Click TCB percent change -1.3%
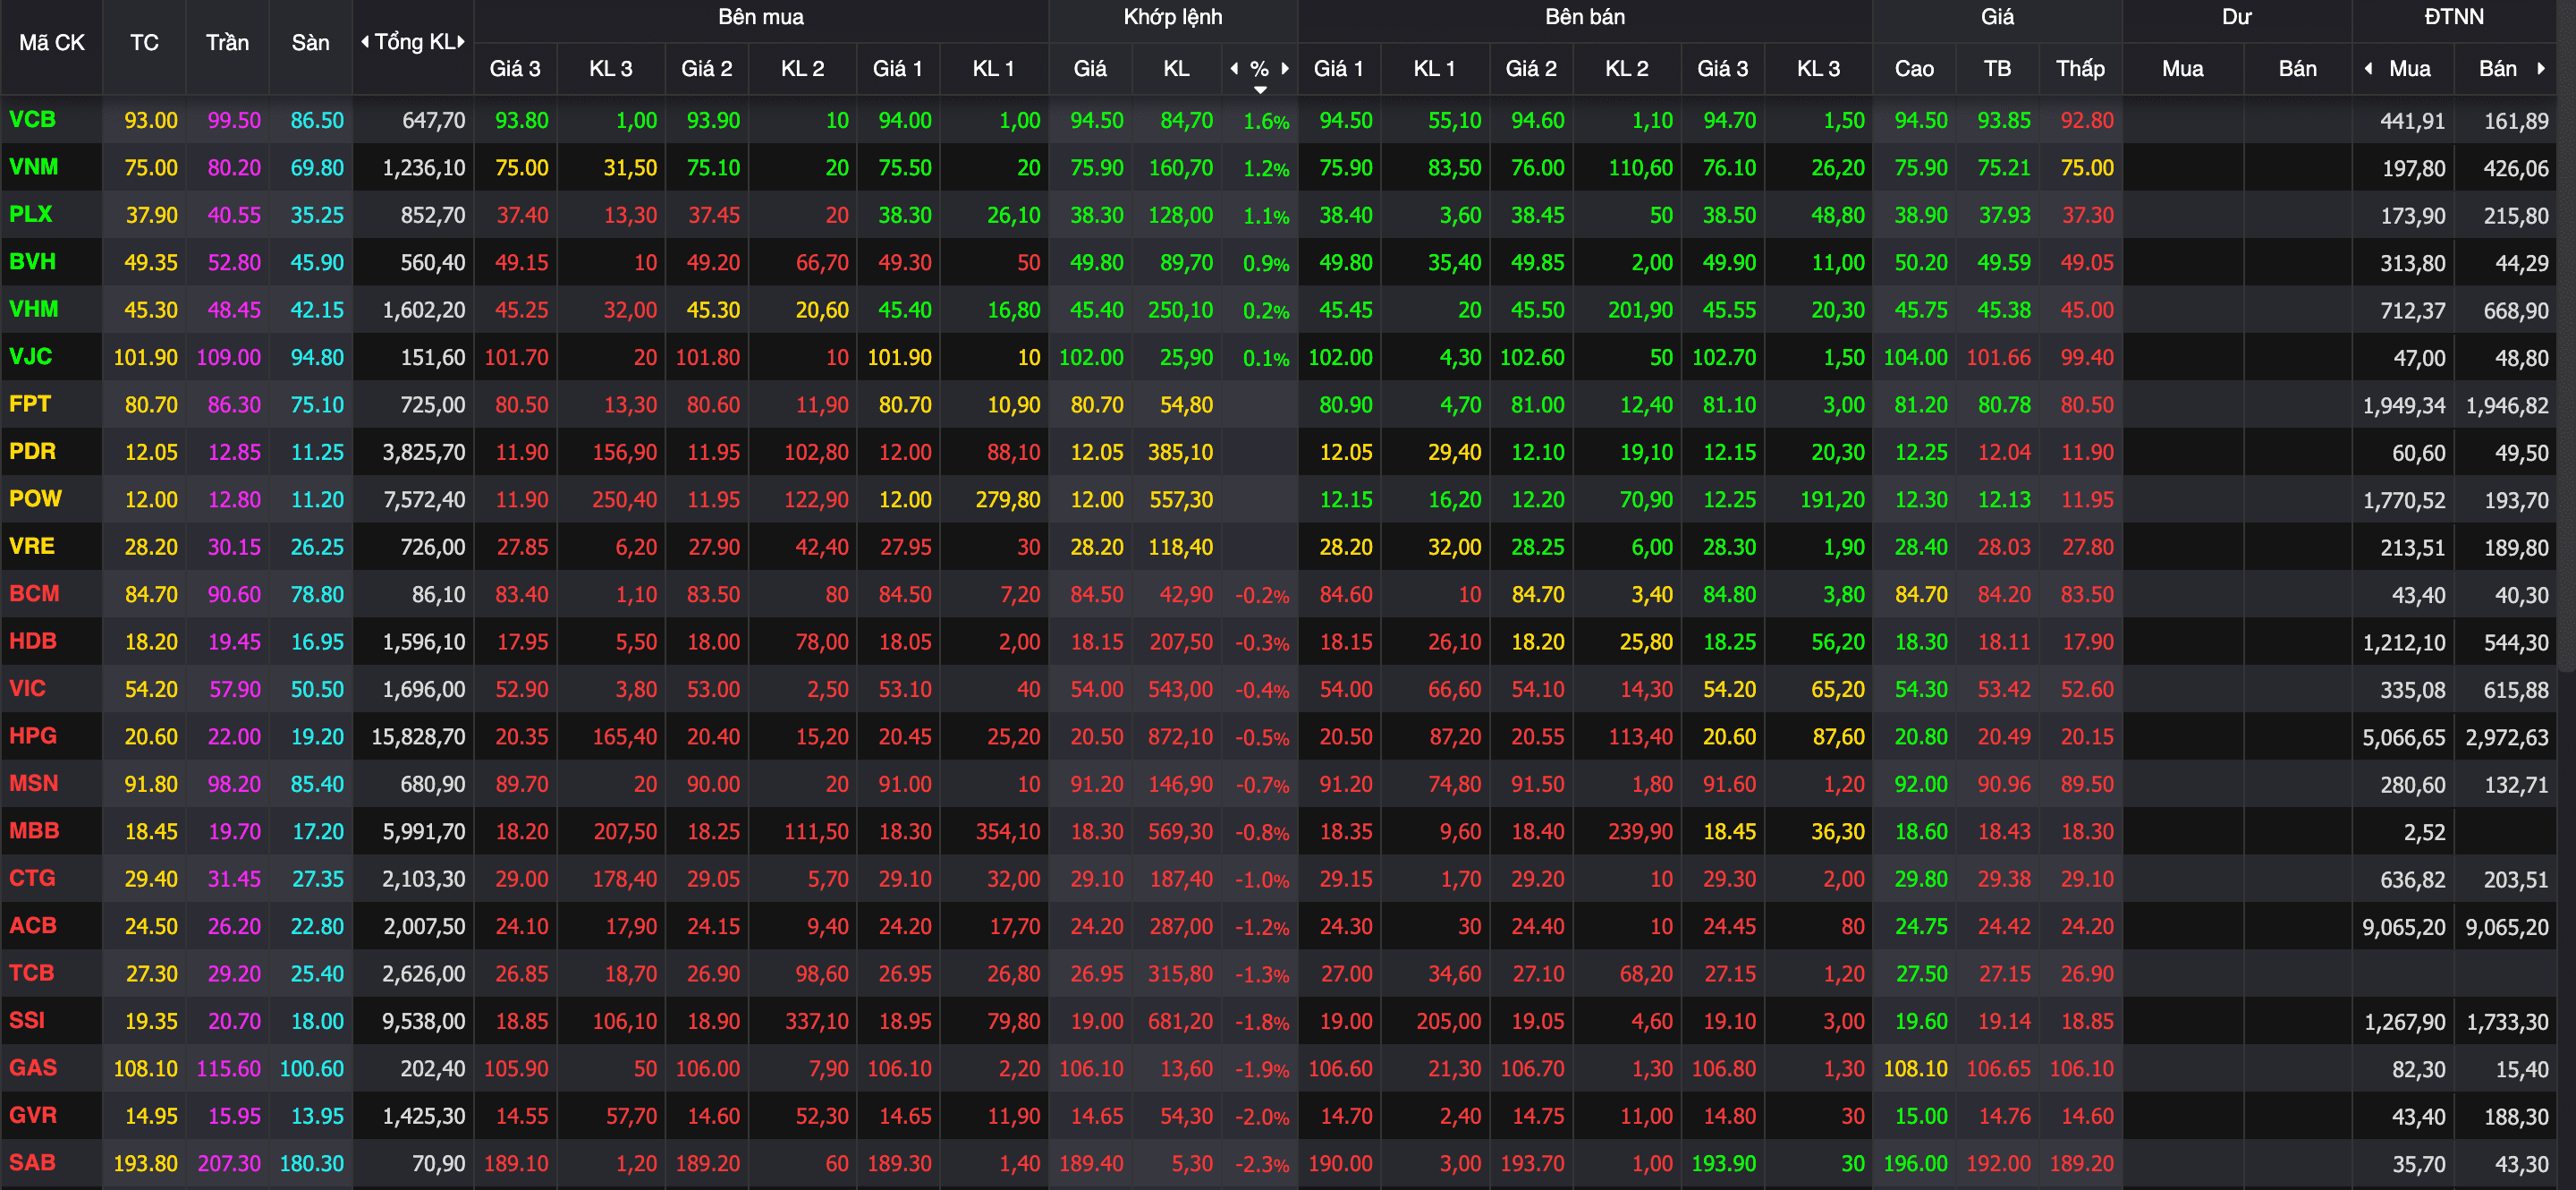Screen dimensions: 2576x1190 [1262, 975]
